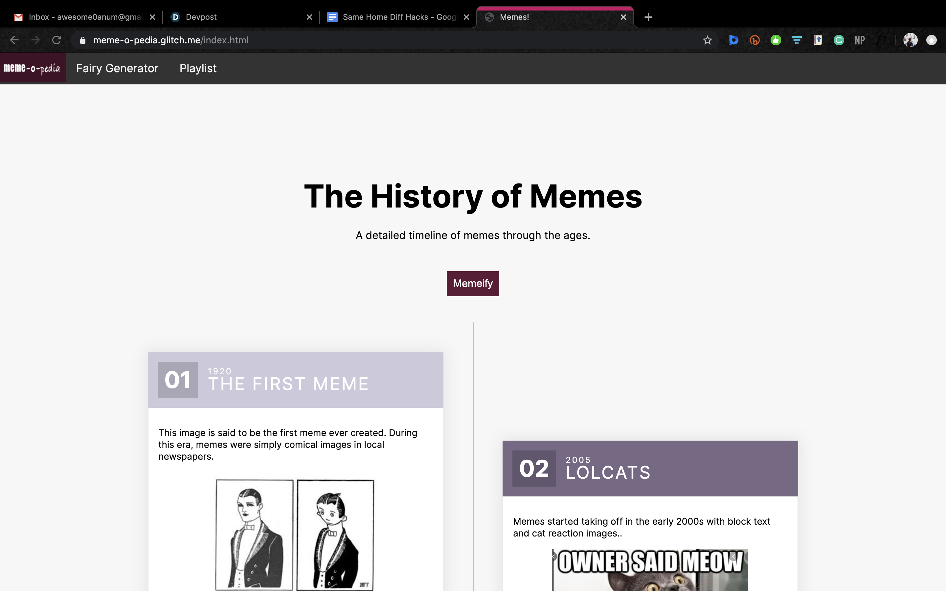Open the Fairy Generator page
This screenshot has width=946, height=591.
[117, 68]
